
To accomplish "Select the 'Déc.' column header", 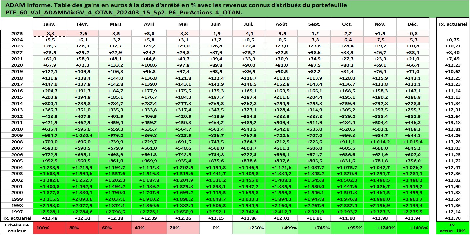I will point(413,24).
